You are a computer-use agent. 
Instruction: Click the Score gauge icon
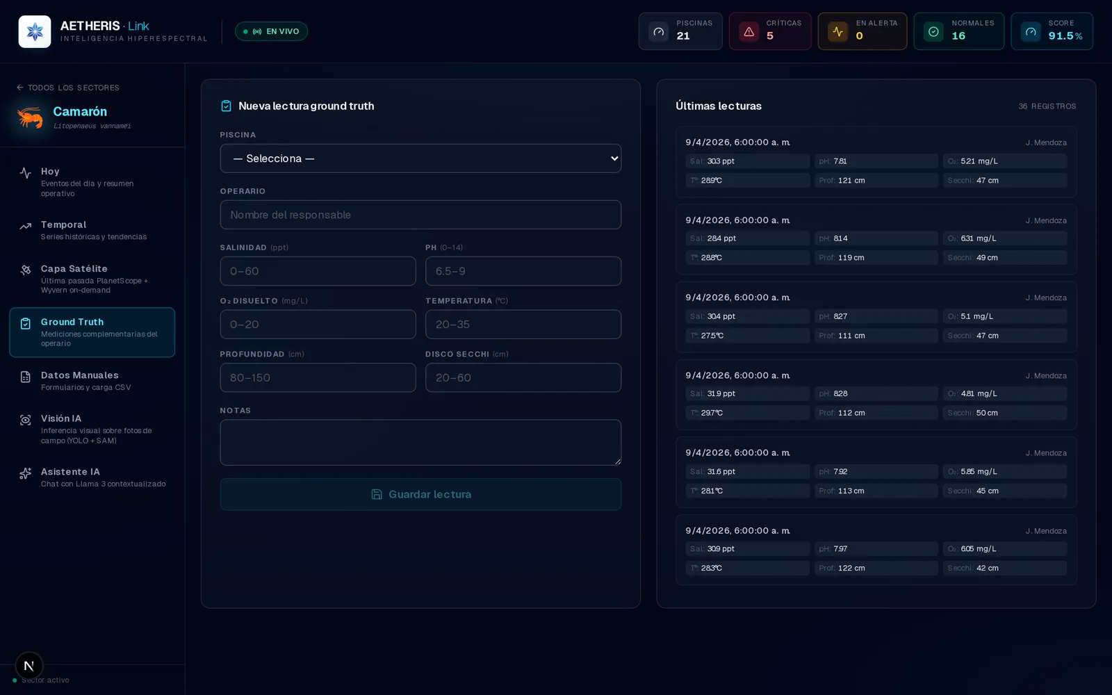point(1031,31)
